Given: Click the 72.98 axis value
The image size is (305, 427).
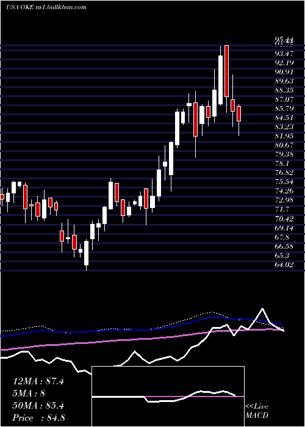Looking at the screenshot, I should pos(284,200).
